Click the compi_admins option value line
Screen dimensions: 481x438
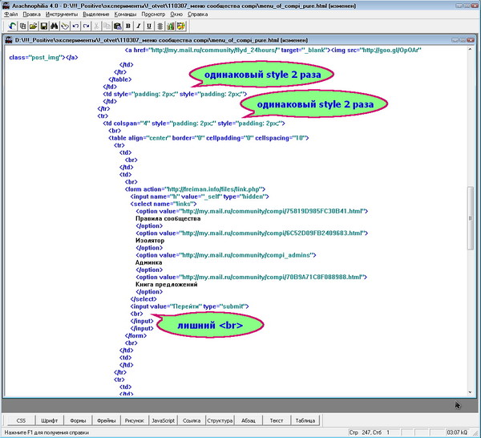click(x=226, y=255)
